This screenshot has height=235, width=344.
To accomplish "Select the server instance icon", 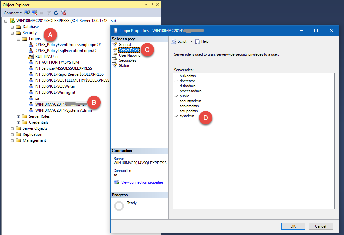I will (12, 21).
